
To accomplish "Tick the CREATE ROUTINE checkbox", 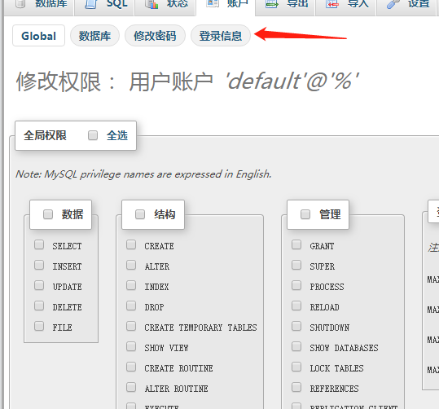I will [131, 367].
